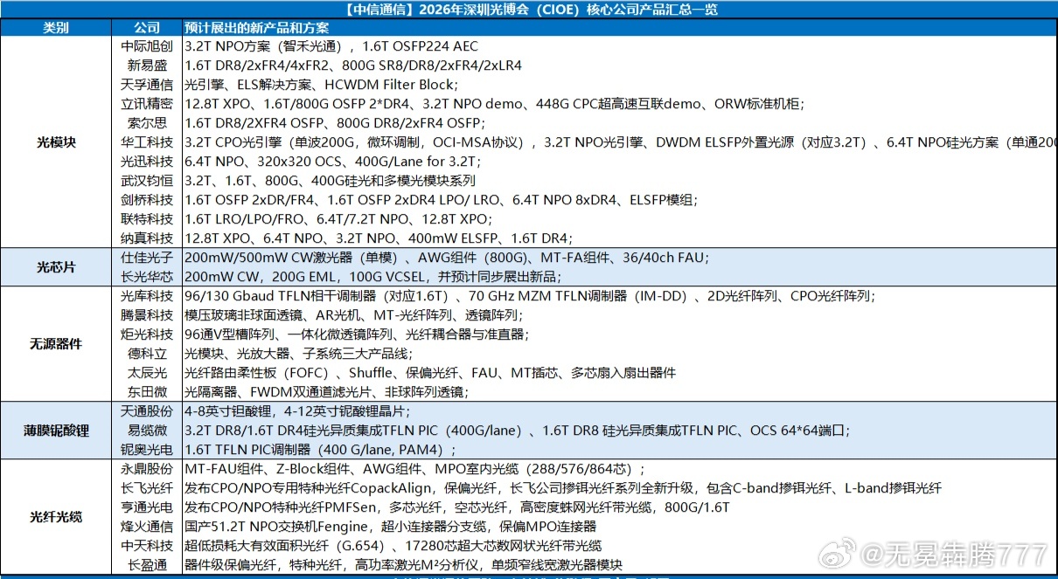Select the 光纤光缆 category cell

(x=56, y=516)
